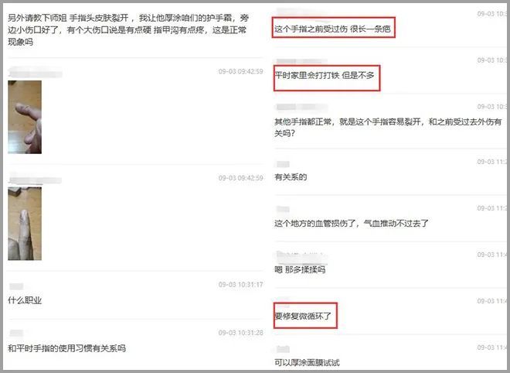Image resolution: width=510 pixels, height=373 pixels.
Task: Select the highlighted message 要修复微循环了
Action: point(303,316)
